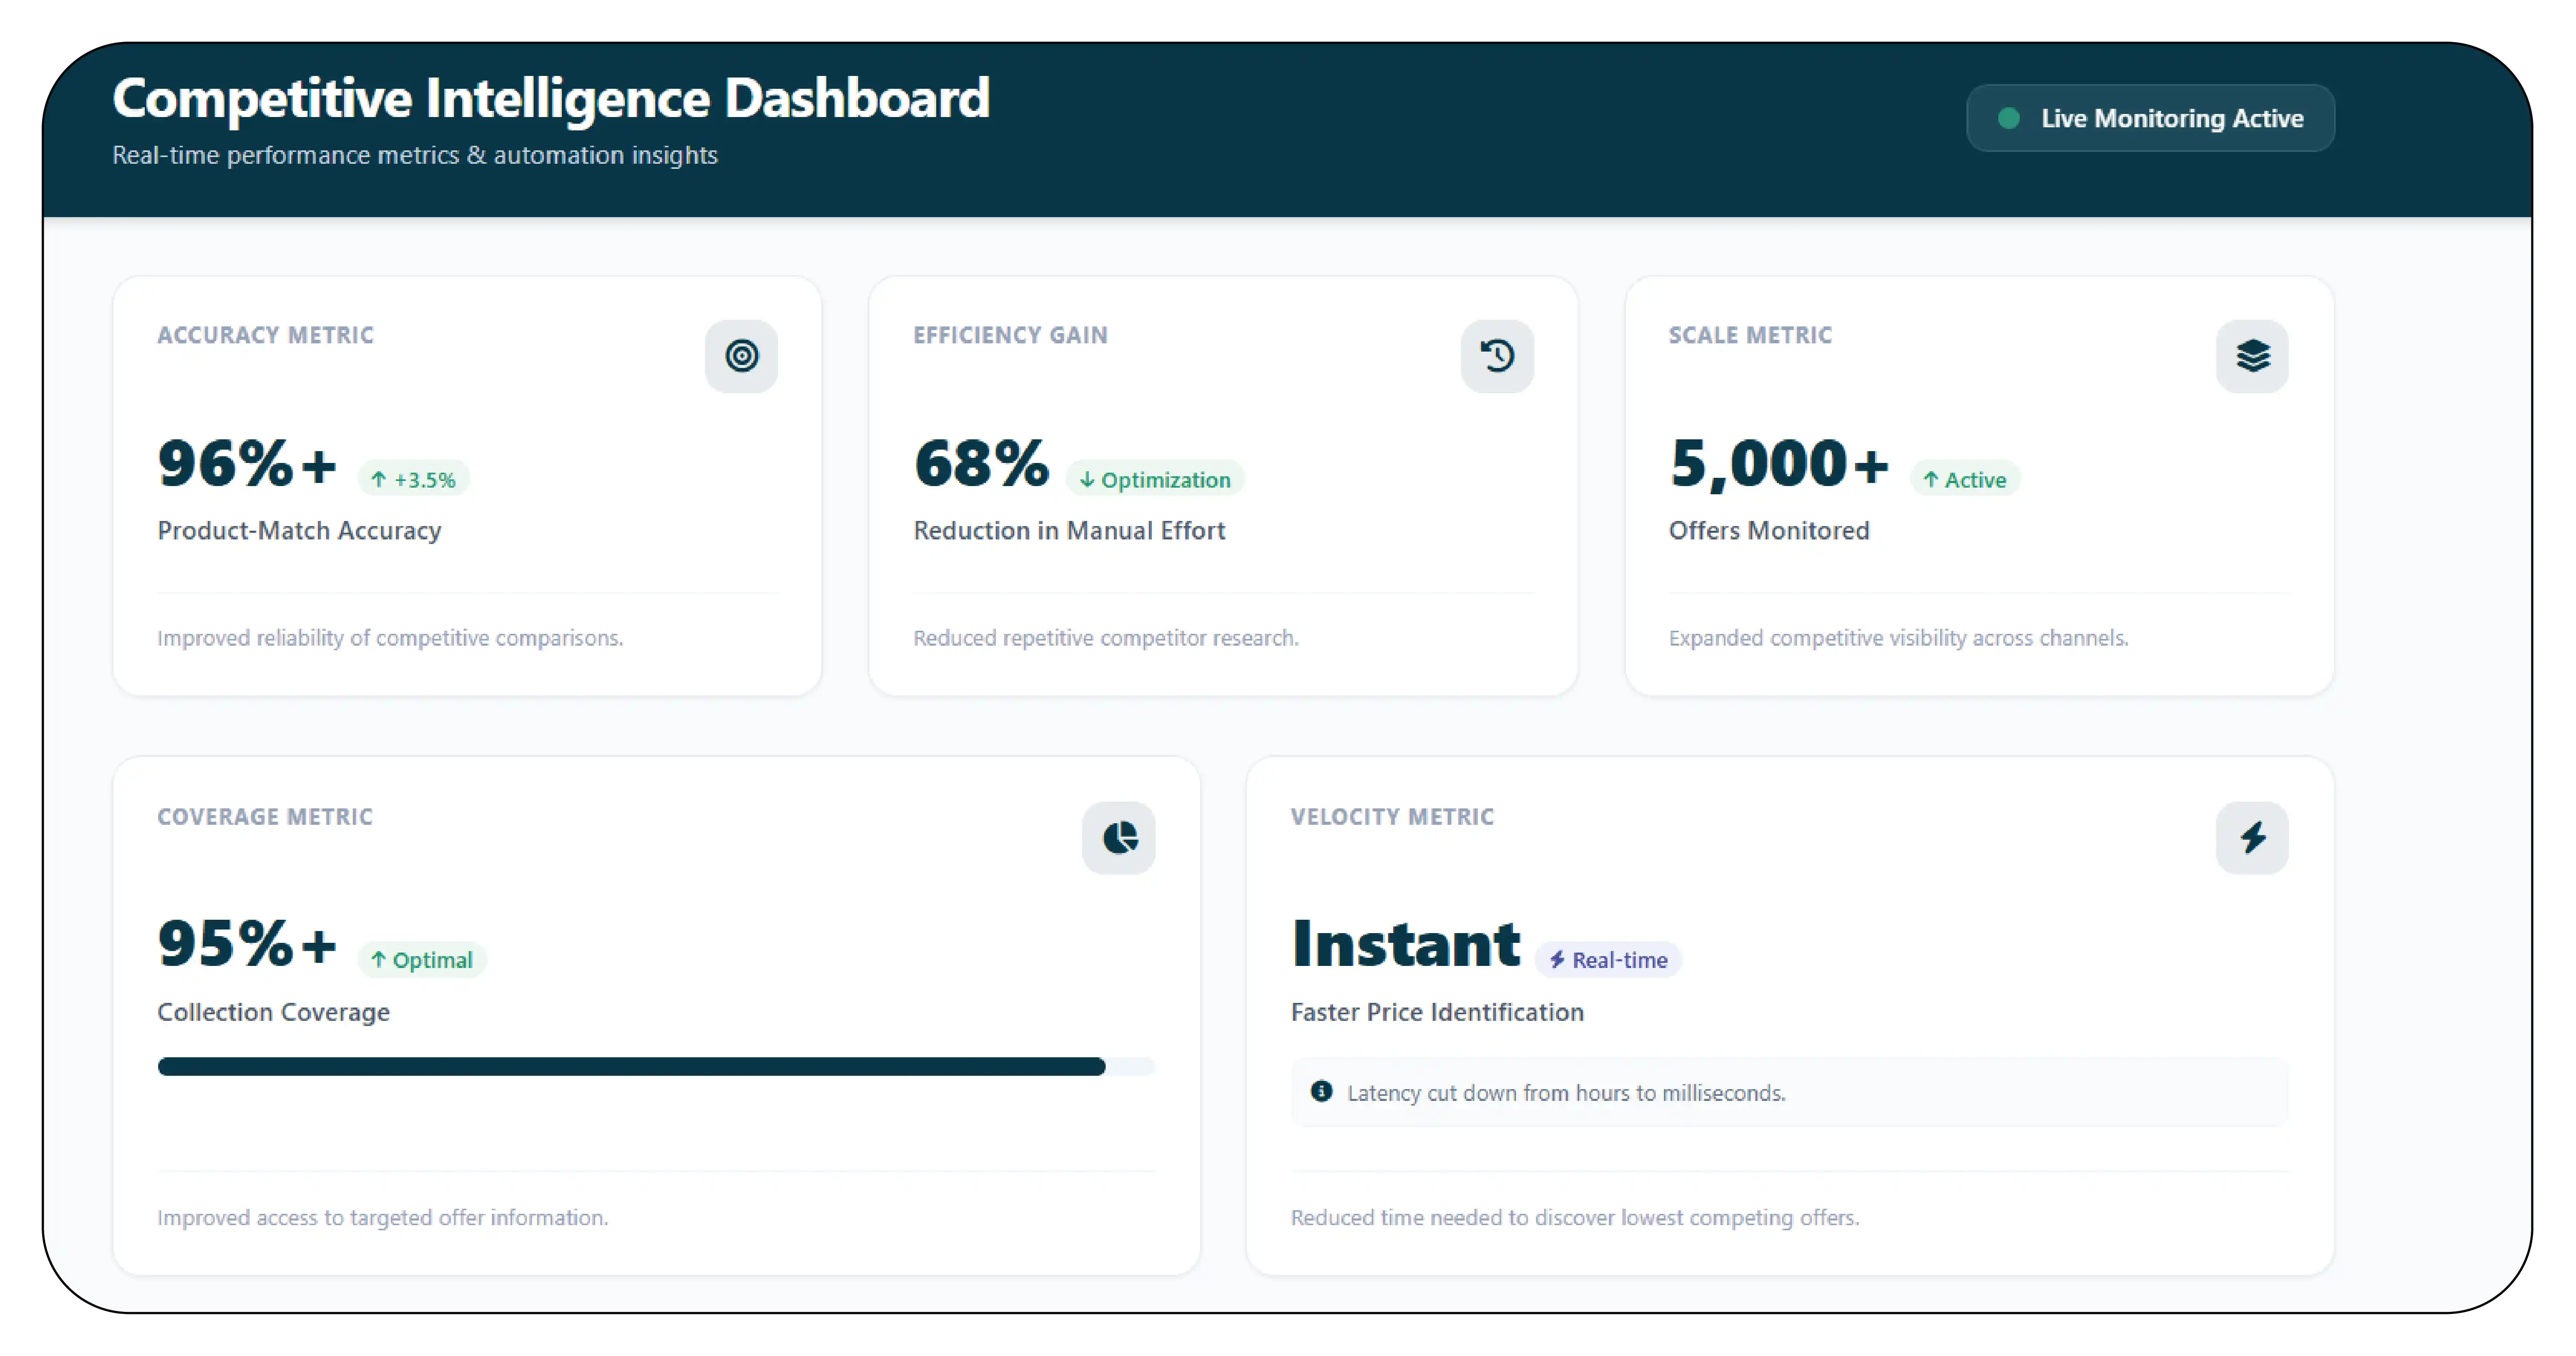Click the Offers Monitored label
2576x1356 pixels.
tap(1769, 531)
